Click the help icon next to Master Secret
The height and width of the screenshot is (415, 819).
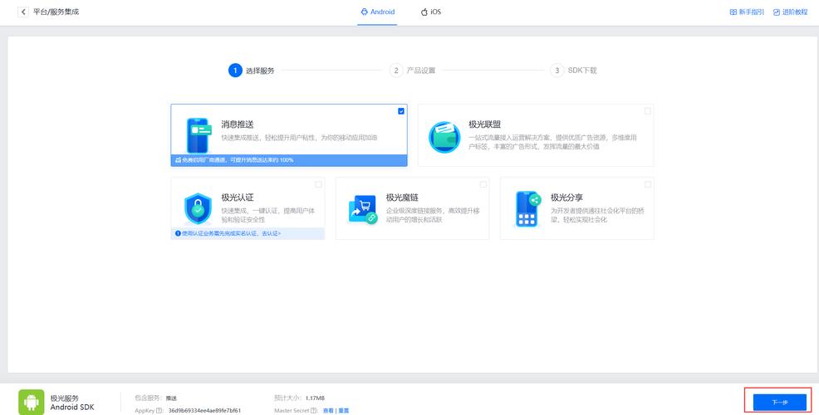click(314, 411)
